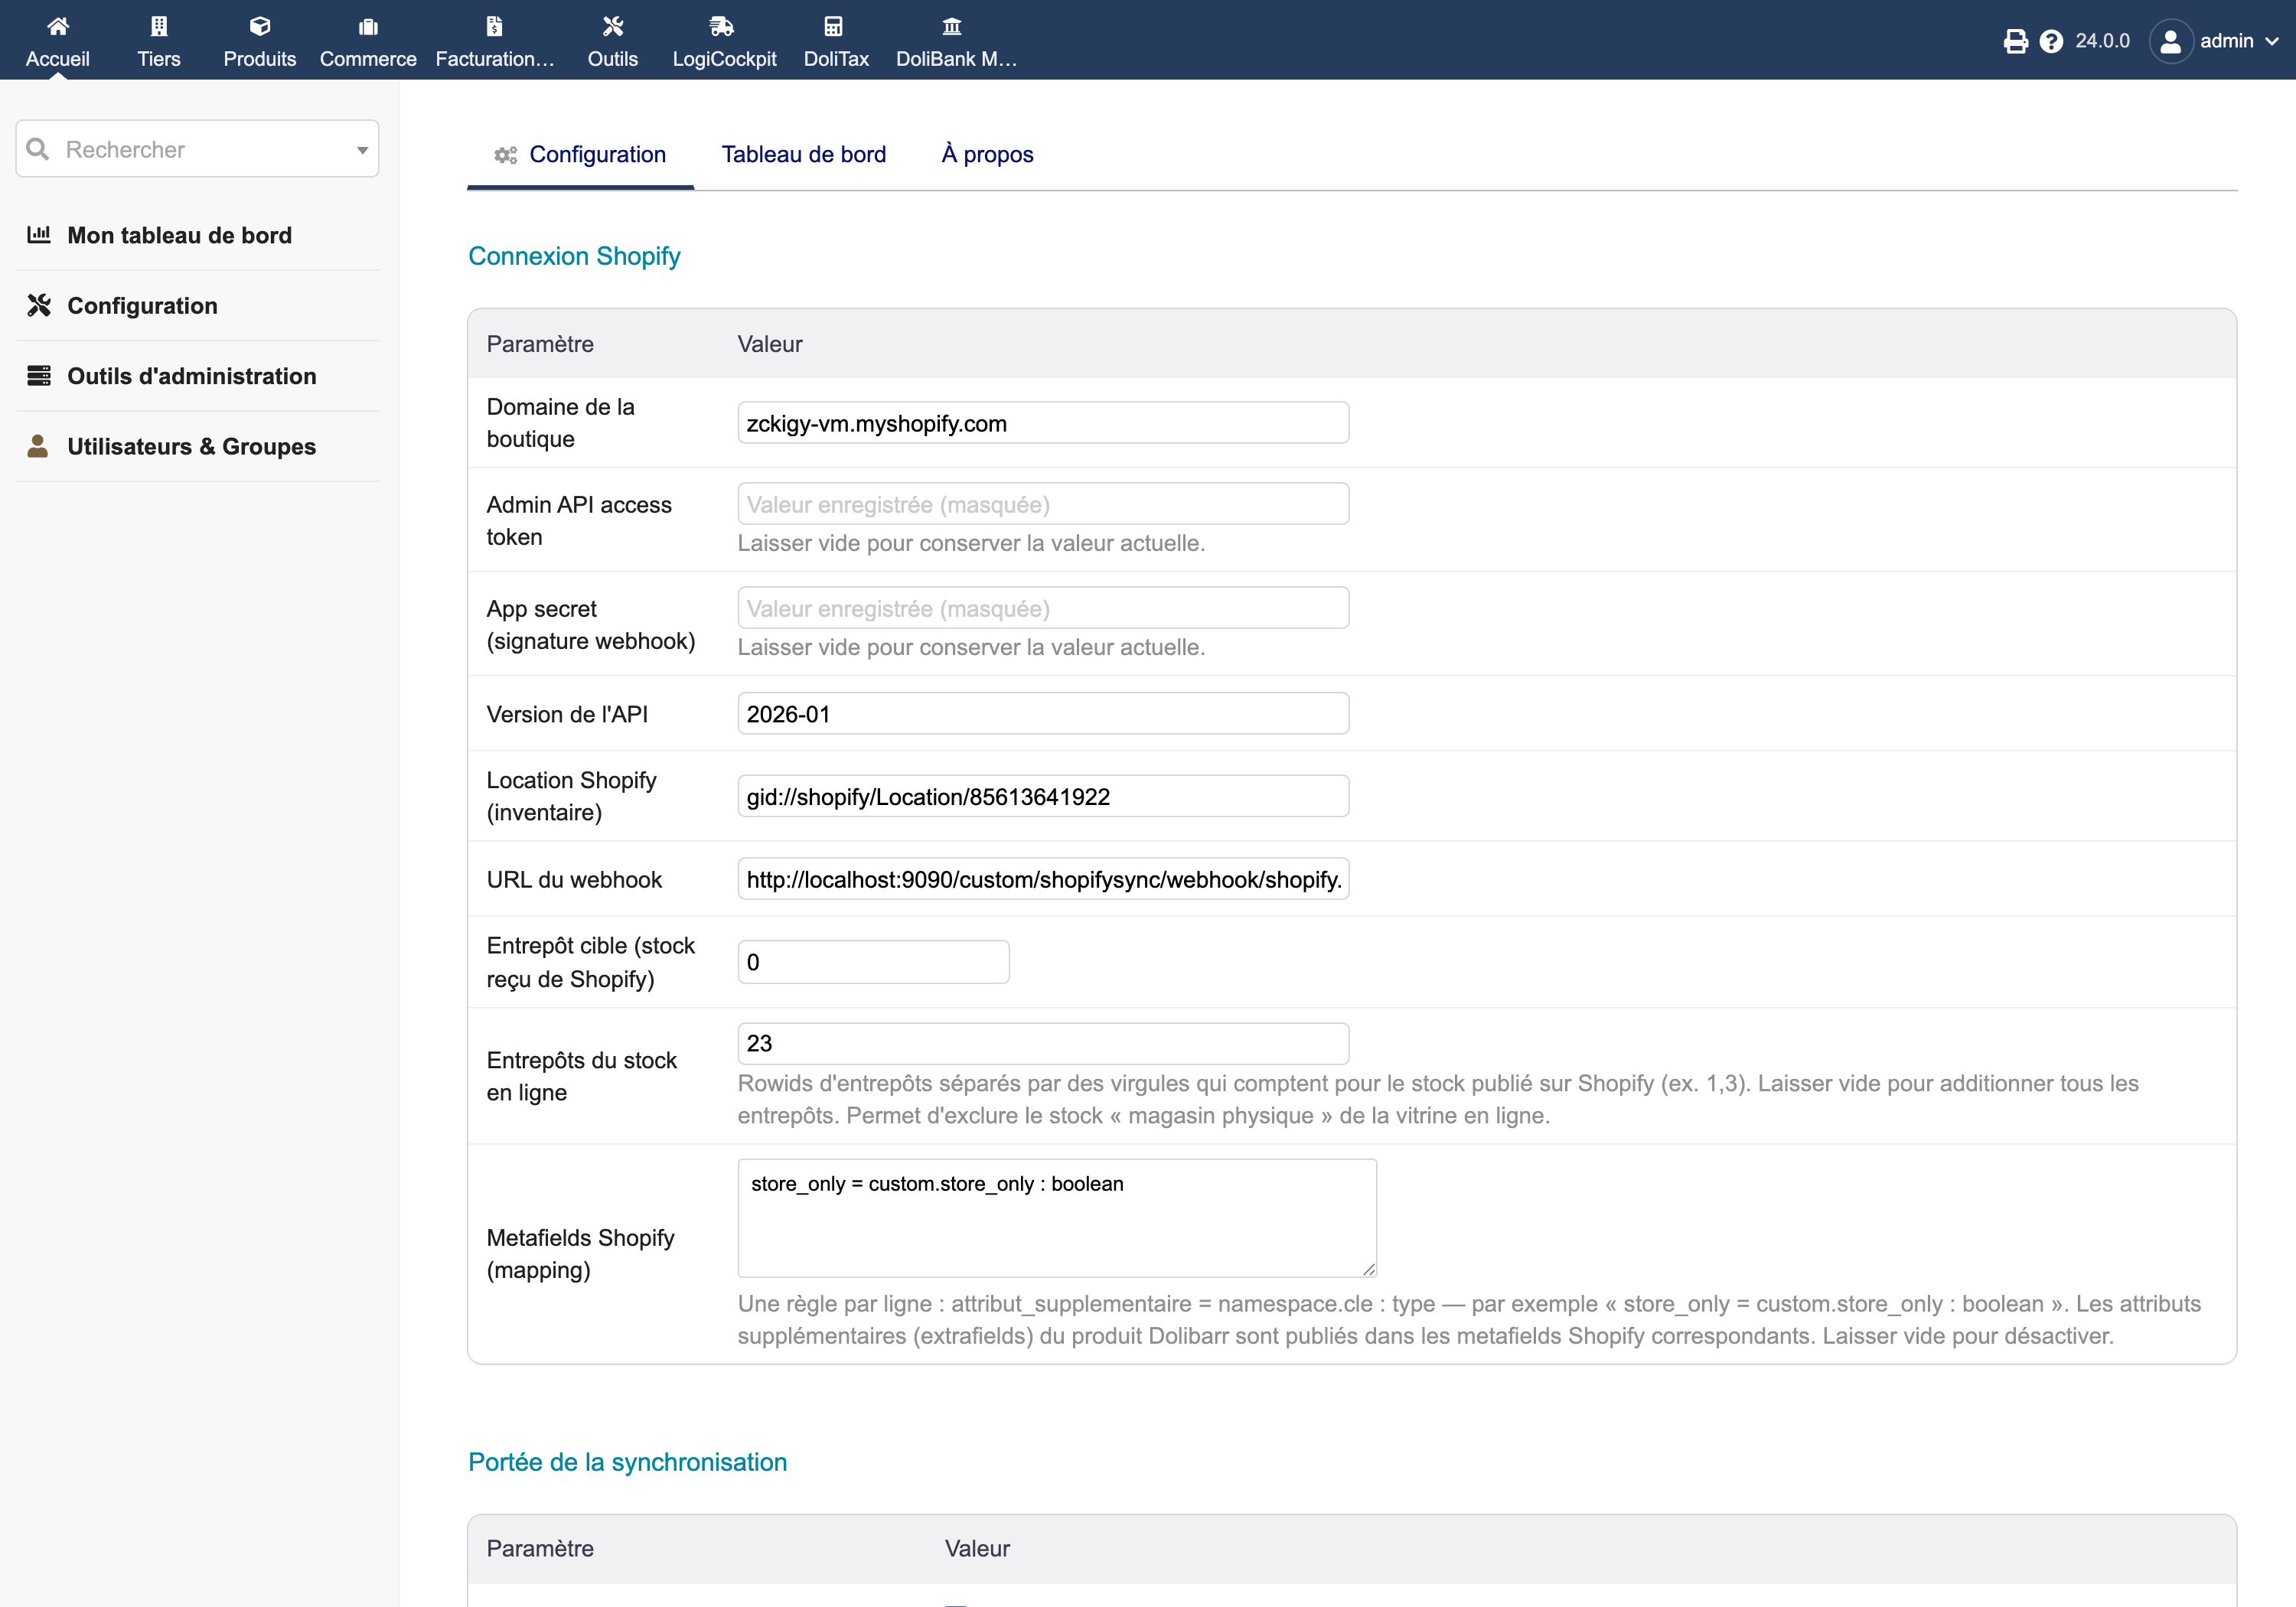The image size is (2296, 1607).
Task: Switch to the Configuration tab
Action: (580, 155)
